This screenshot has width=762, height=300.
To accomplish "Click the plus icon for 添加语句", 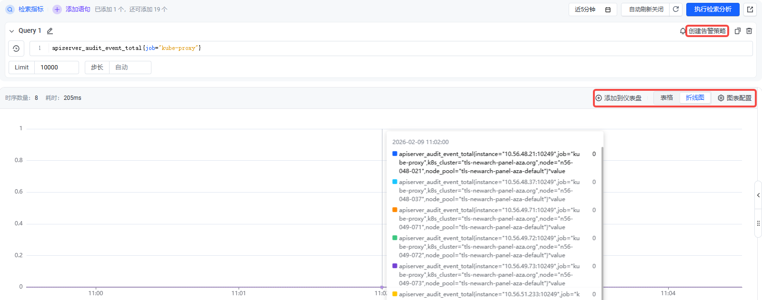I will click(x=57, y=10).
